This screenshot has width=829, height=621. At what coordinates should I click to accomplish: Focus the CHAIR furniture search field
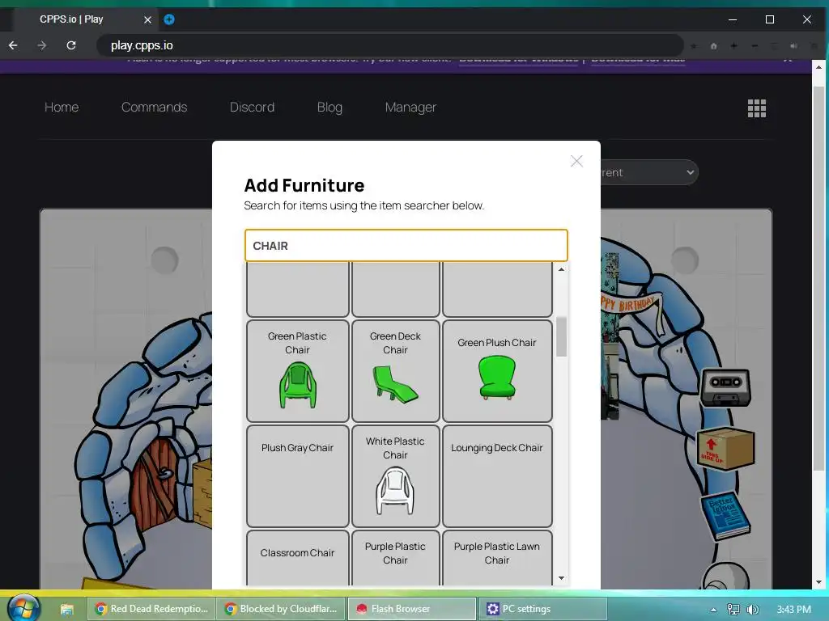pyautogui.click(x=406, y=246)
